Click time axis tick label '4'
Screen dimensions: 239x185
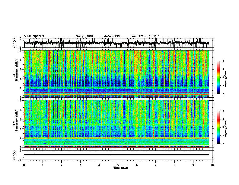point(99,165)
